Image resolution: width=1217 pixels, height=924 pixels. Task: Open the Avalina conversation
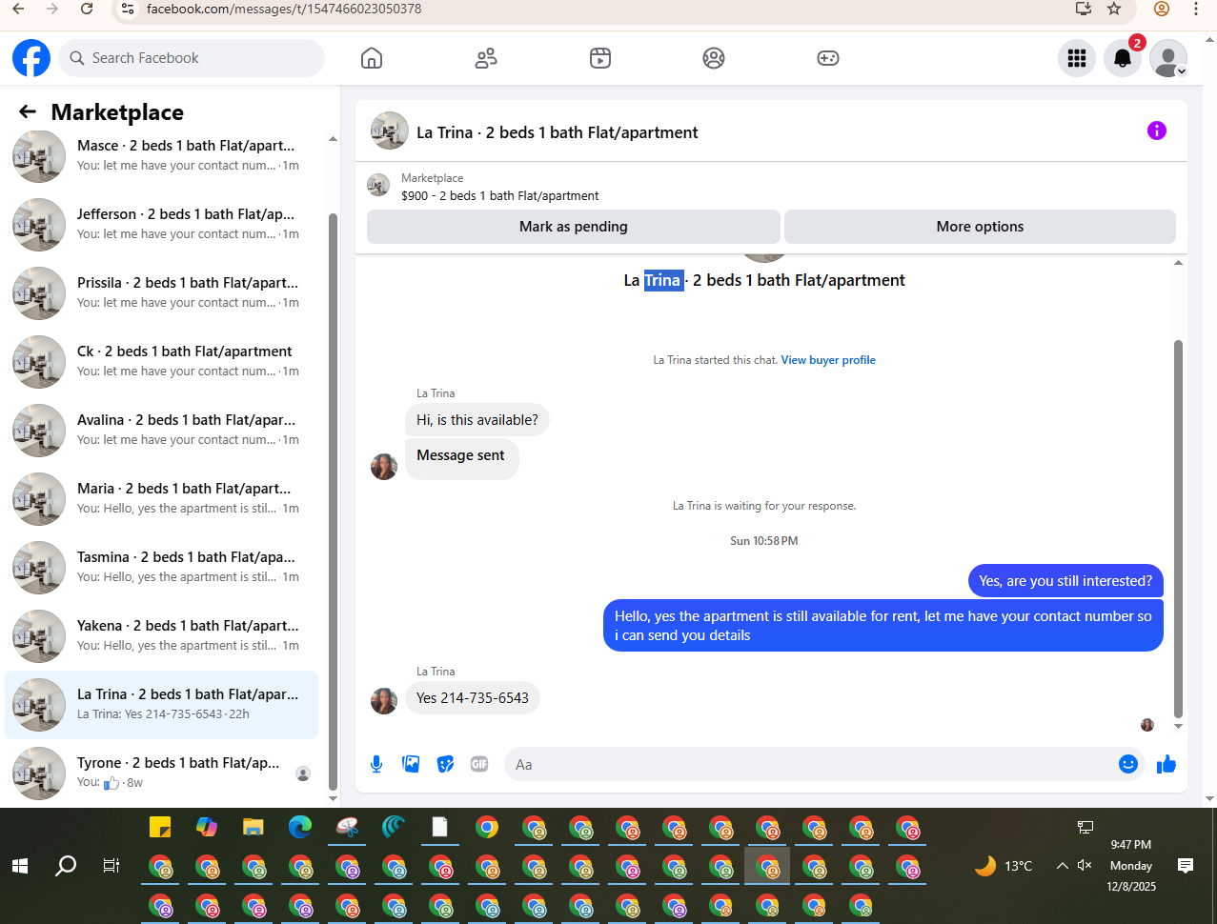click(x=162, y=430)
